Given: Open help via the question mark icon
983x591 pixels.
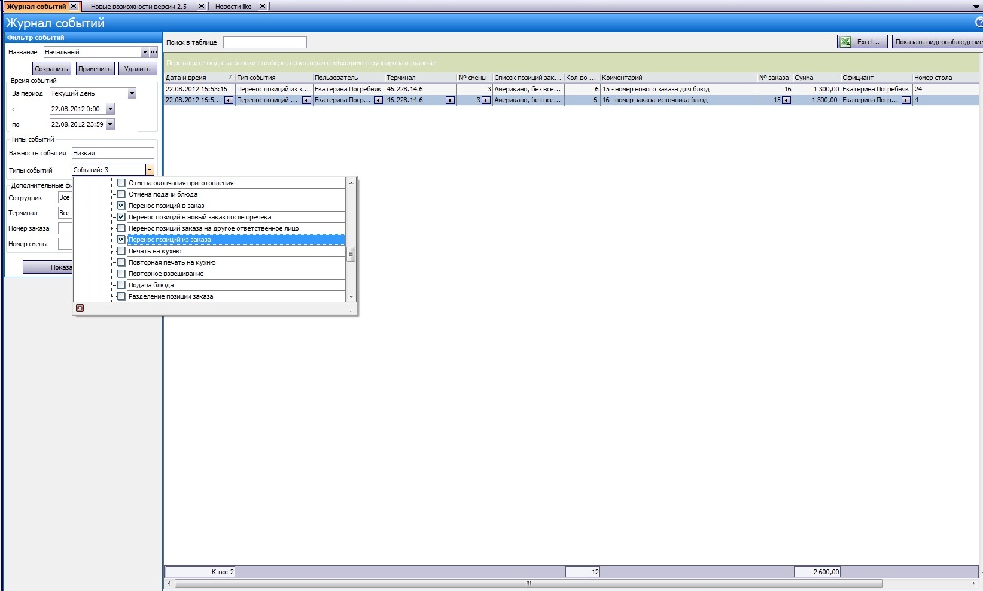Looking at the screenshot, I should pyautogui.click(x=979, y=23).
